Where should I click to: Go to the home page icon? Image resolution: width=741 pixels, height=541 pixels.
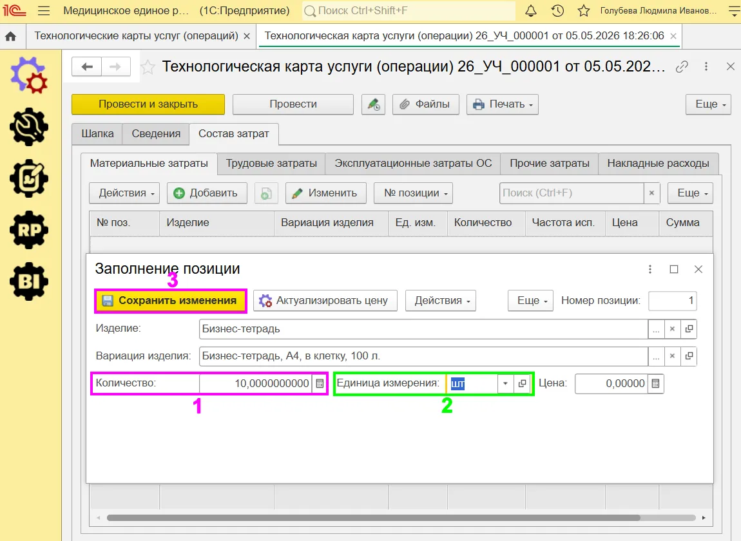point(10,36)
